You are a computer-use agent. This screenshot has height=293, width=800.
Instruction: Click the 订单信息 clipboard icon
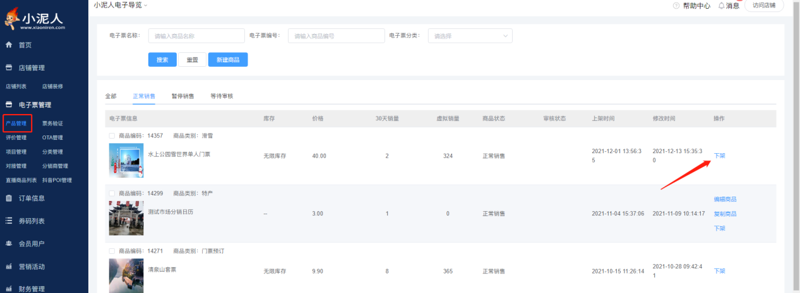[9, 198]
